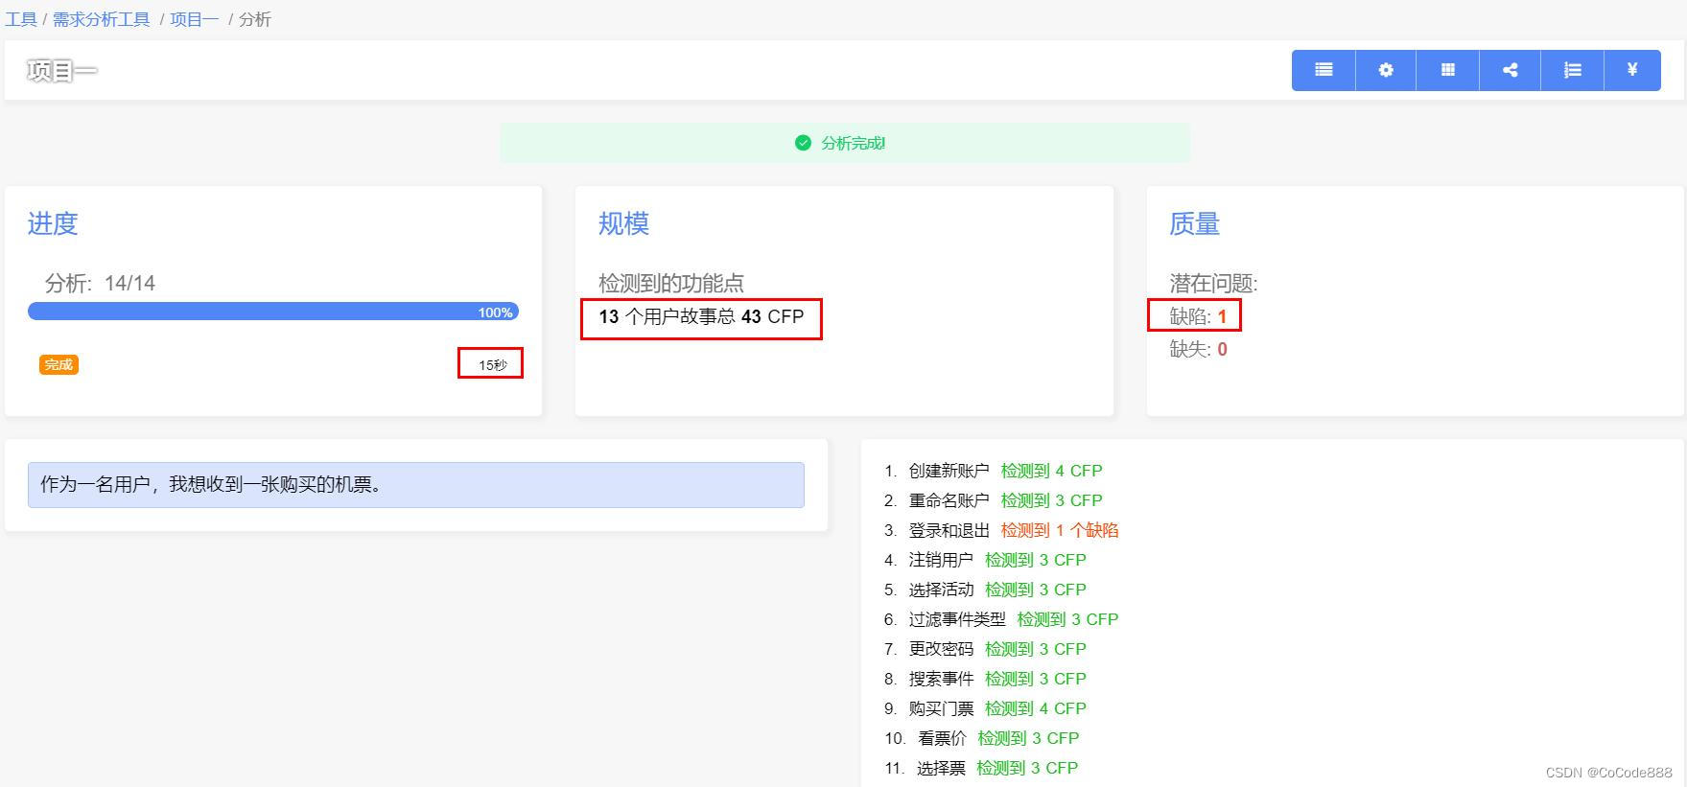This screenshot has height=787, width=1687.
Task: Click the 项目一 page title
Action: click(x=62, y=70)
